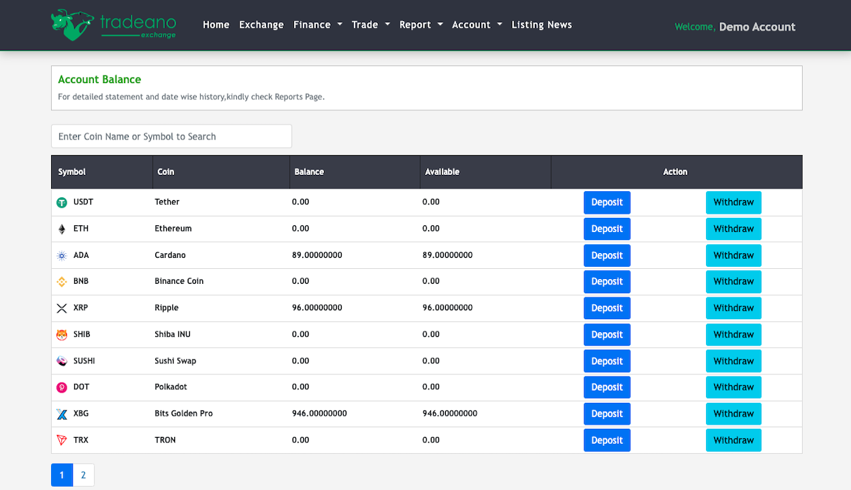851x490 pixels.
Task: Deposit DOT Polkadot
Action: click(607, 387)
